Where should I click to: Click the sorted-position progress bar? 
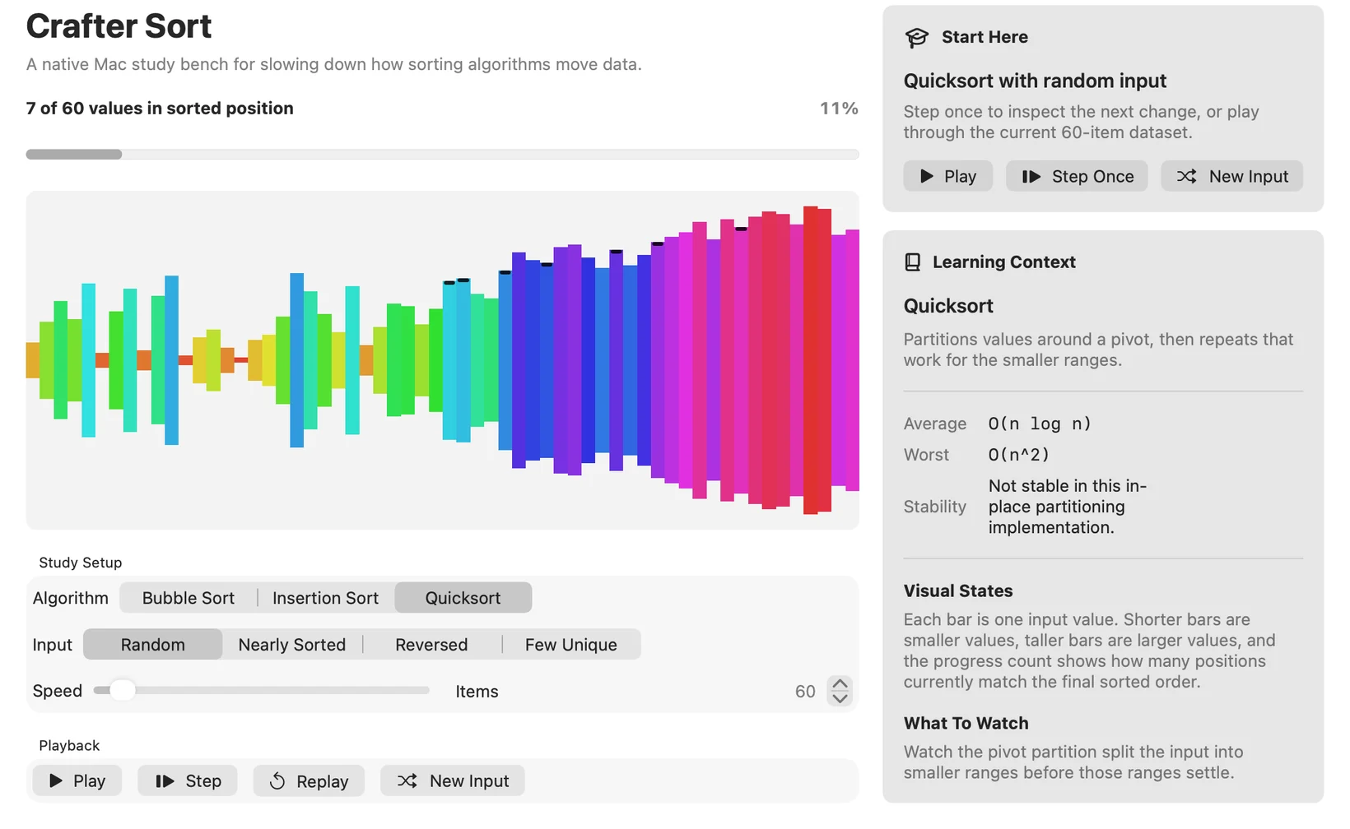pyautogui.click(x=443, y=155)
